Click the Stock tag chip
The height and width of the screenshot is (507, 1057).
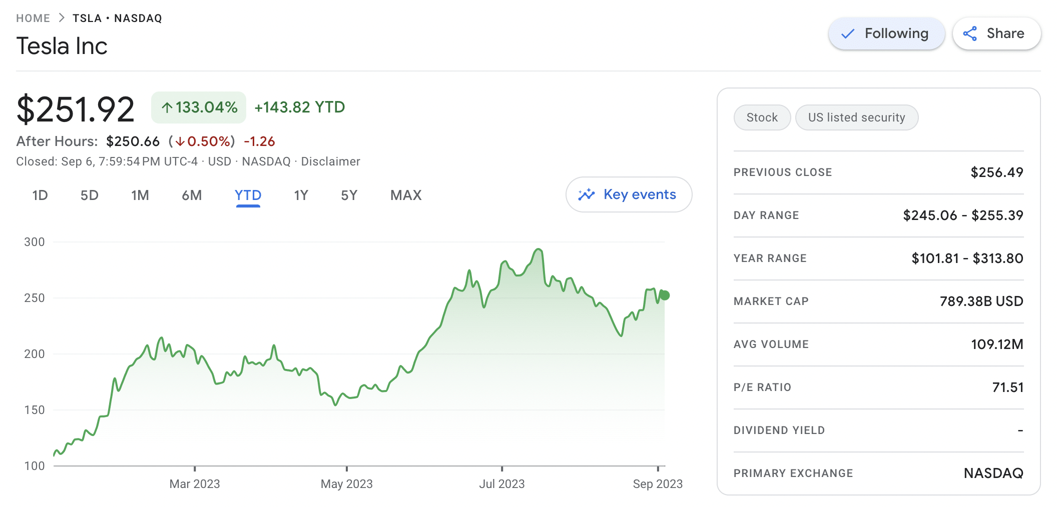pos(762,117)
